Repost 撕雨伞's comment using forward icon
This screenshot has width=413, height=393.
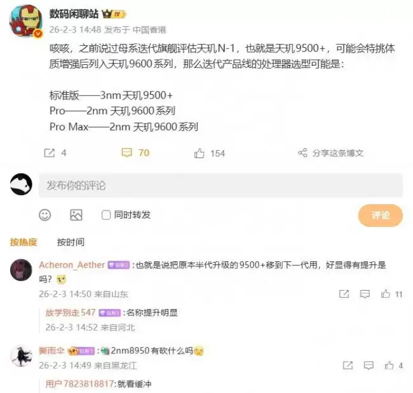click(348, 365)
